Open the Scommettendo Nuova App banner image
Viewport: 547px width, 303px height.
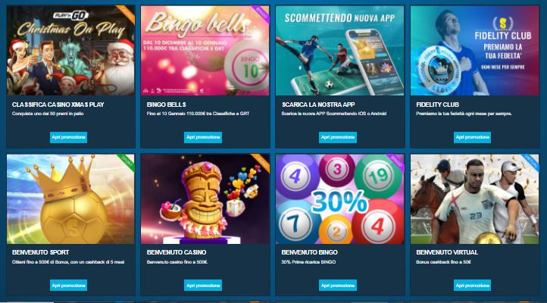click(x=339, y=51)
